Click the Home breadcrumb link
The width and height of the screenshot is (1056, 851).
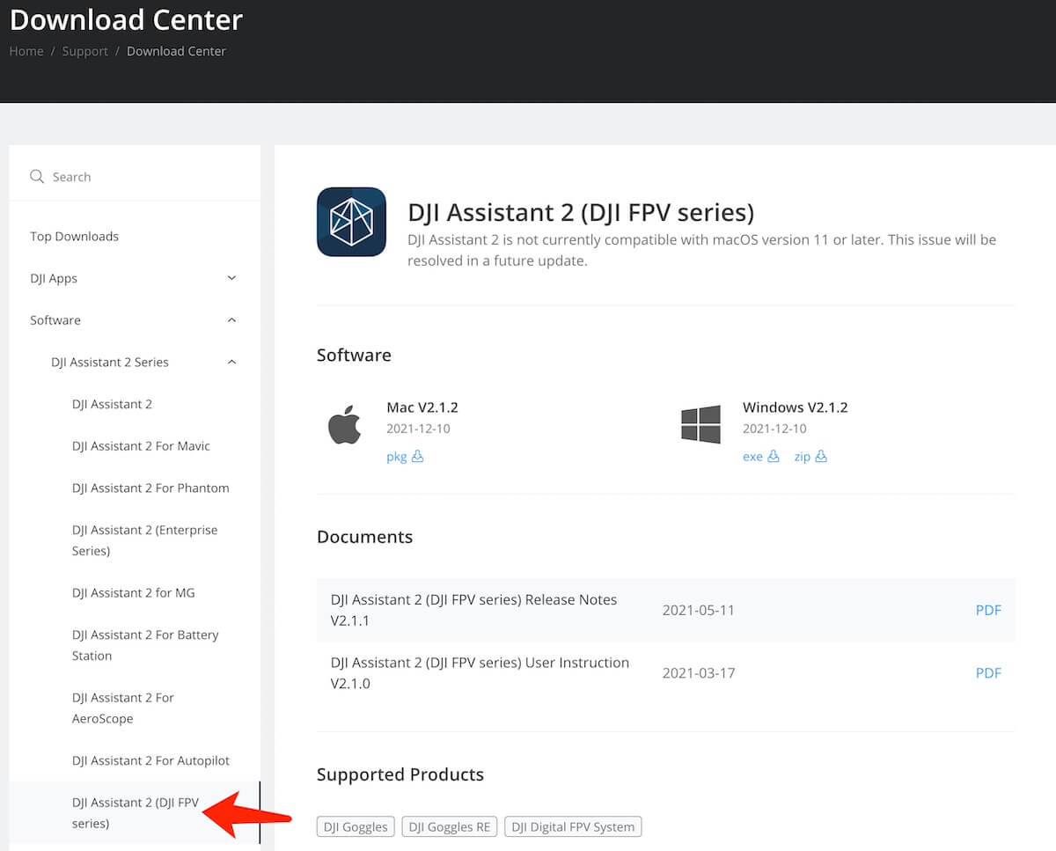[26, 51]
